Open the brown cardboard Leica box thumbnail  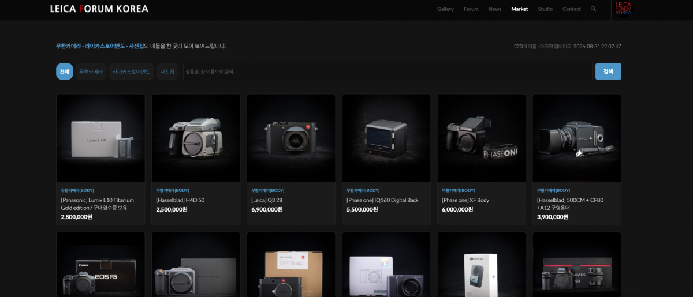point(291,265)
